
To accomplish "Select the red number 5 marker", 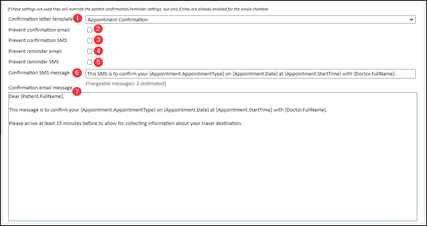I will point(98,62).
